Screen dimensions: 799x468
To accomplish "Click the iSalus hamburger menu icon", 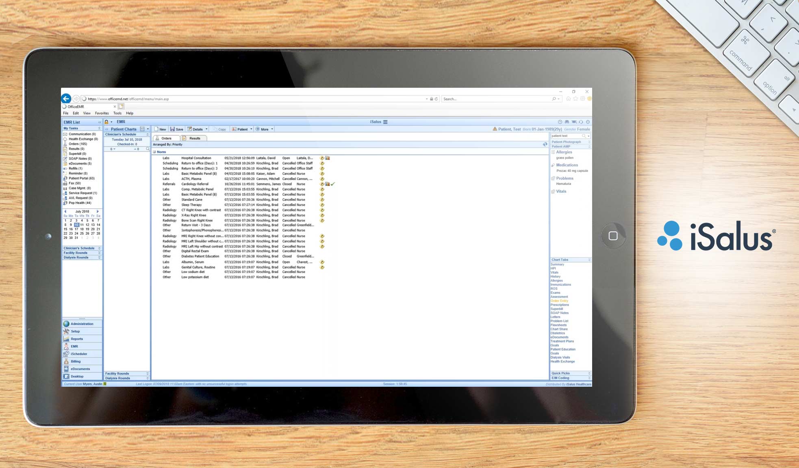I will (x=385, y=122).
